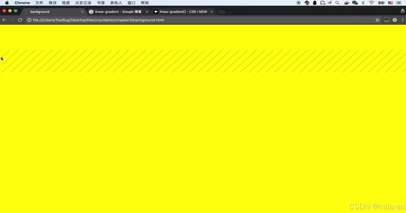Click the incognito icon in tab strip
This screenshot has width=406, height=213.
(402, 11)
